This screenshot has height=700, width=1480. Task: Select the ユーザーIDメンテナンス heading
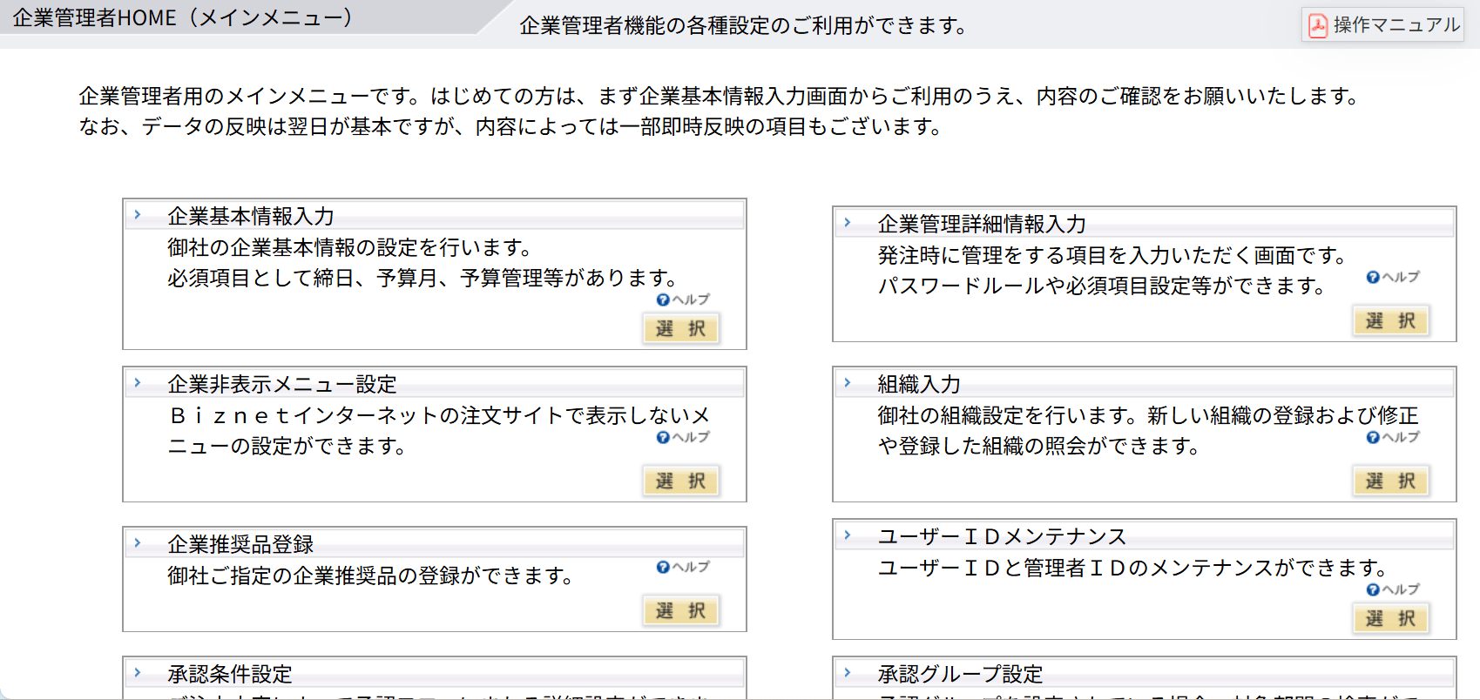[x=1002, y=536]
